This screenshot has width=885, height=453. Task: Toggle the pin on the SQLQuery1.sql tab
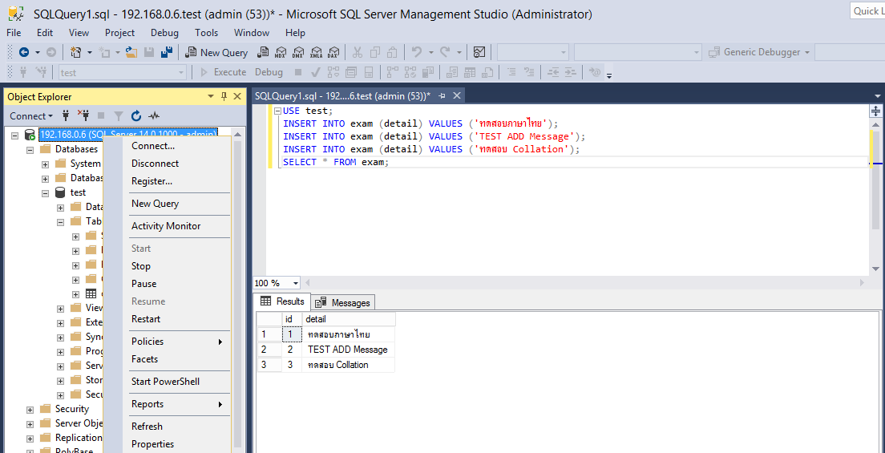(x=442, y=96)
